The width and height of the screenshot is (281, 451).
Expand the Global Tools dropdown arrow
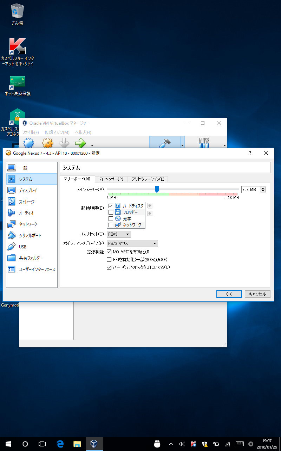(224, 145)
